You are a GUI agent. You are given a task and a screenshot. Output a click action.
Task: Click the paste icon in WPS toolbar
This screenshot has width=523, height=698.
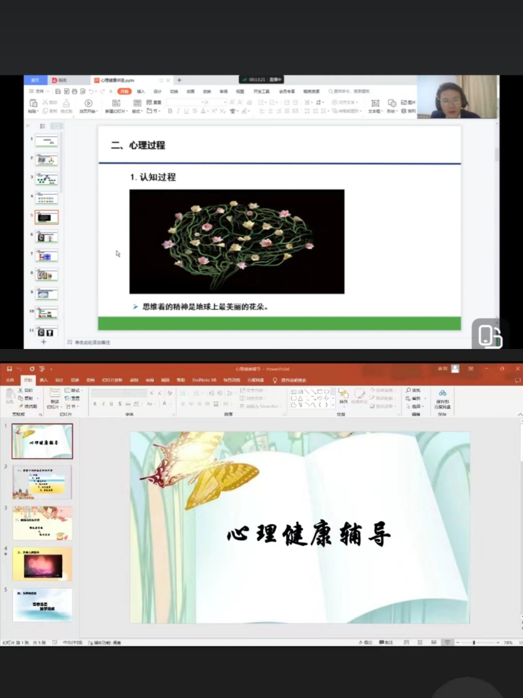point(33,103)
